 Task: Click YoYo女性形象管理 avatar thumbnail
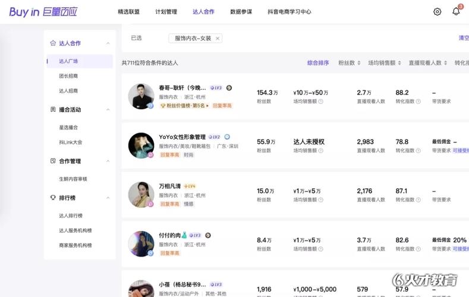(x=141, y=145)
